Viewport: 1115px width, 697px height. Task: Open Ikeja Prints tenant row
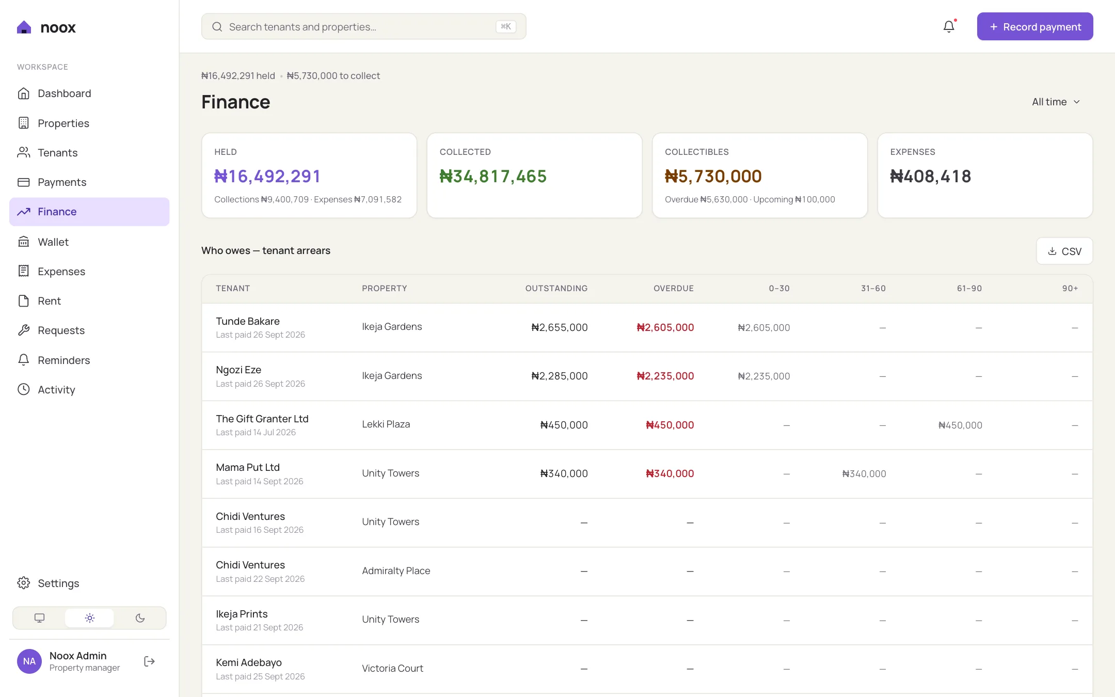tap(647, 620)
